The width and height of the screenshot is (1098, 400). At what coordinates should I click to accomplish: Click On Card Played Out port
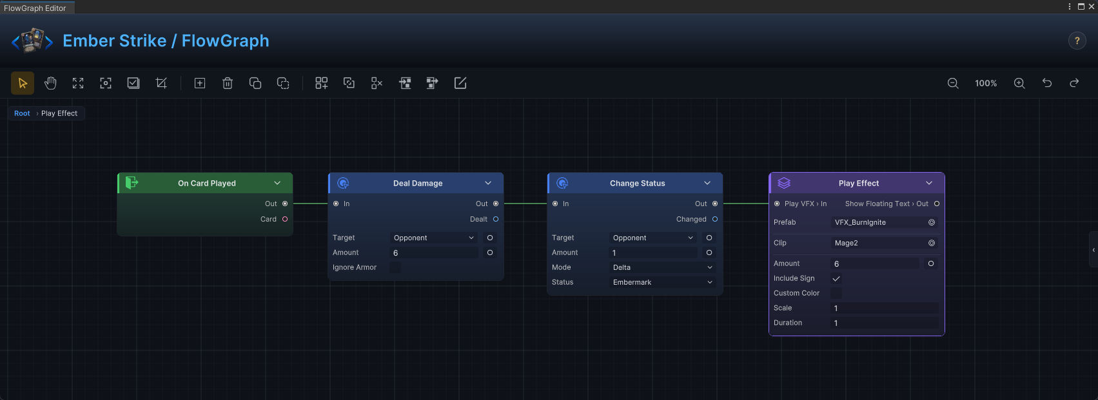coord(285,204)
